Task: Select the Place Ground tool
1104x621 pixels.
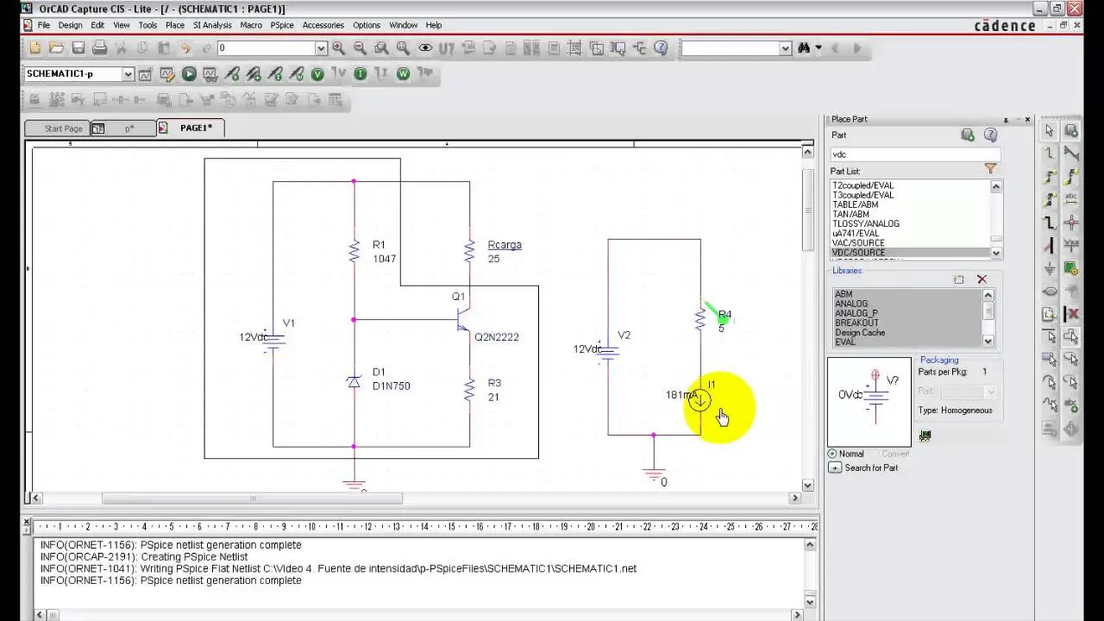Action: click(x=1052, y=267)
